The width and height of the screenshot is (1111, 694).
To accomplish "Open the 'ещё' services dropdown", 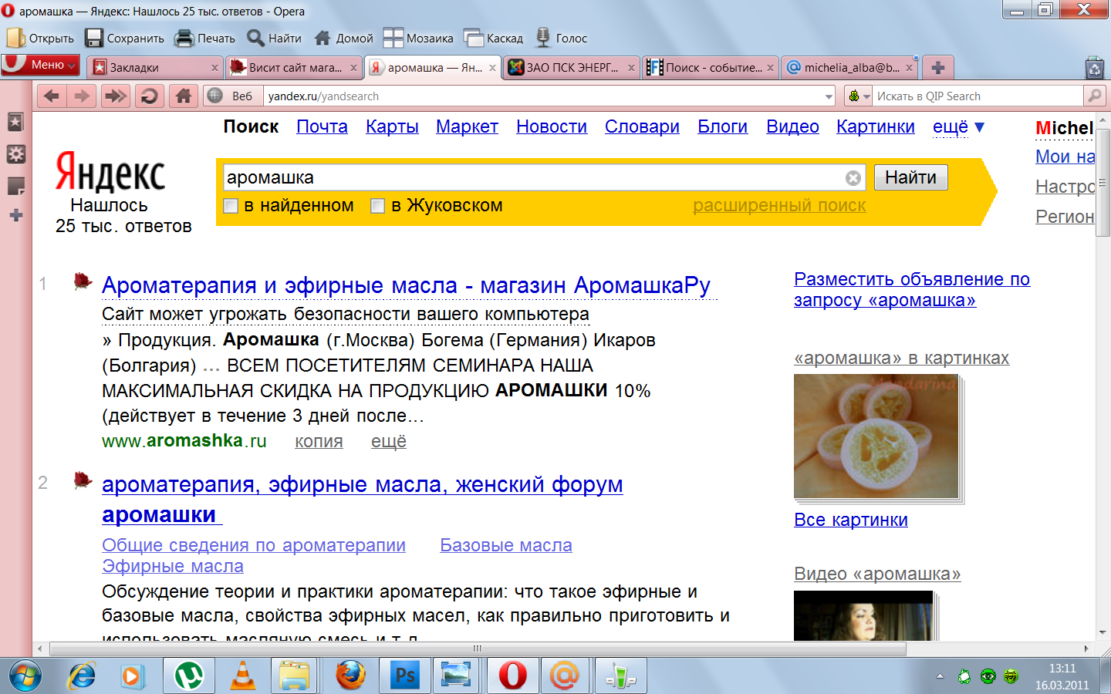I will 958,127.
